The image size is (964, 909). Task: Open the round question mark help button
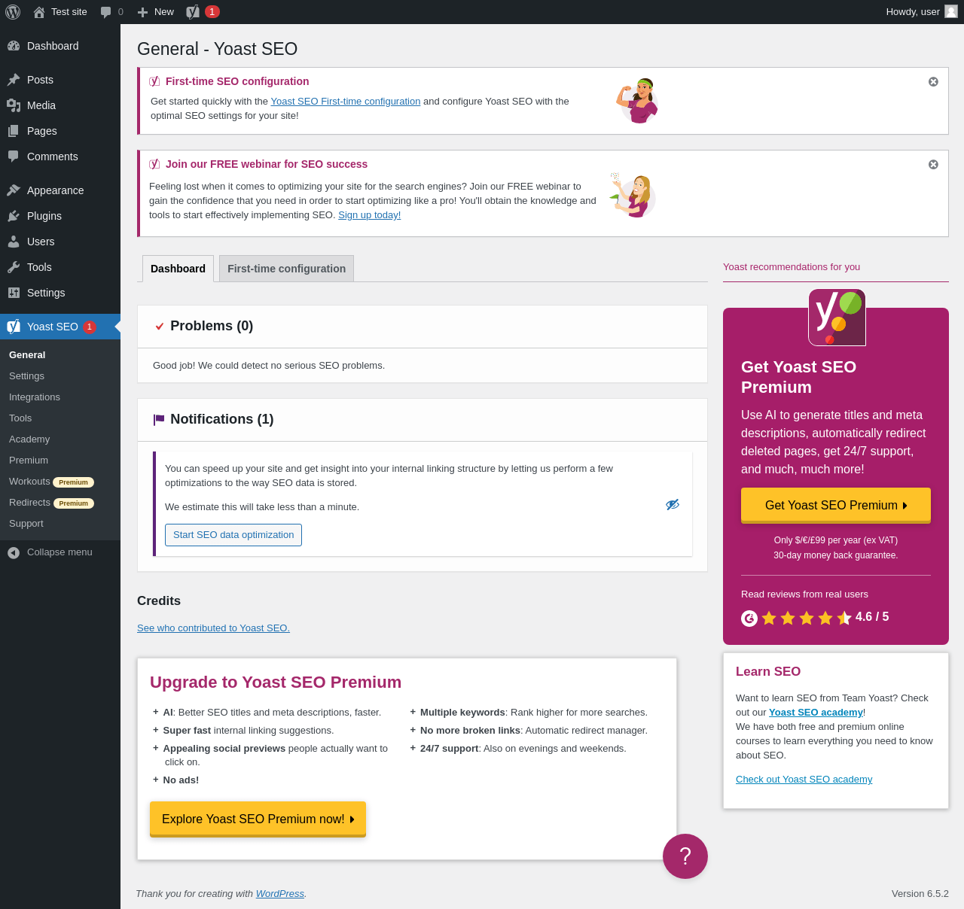click(x=685, y=856)
